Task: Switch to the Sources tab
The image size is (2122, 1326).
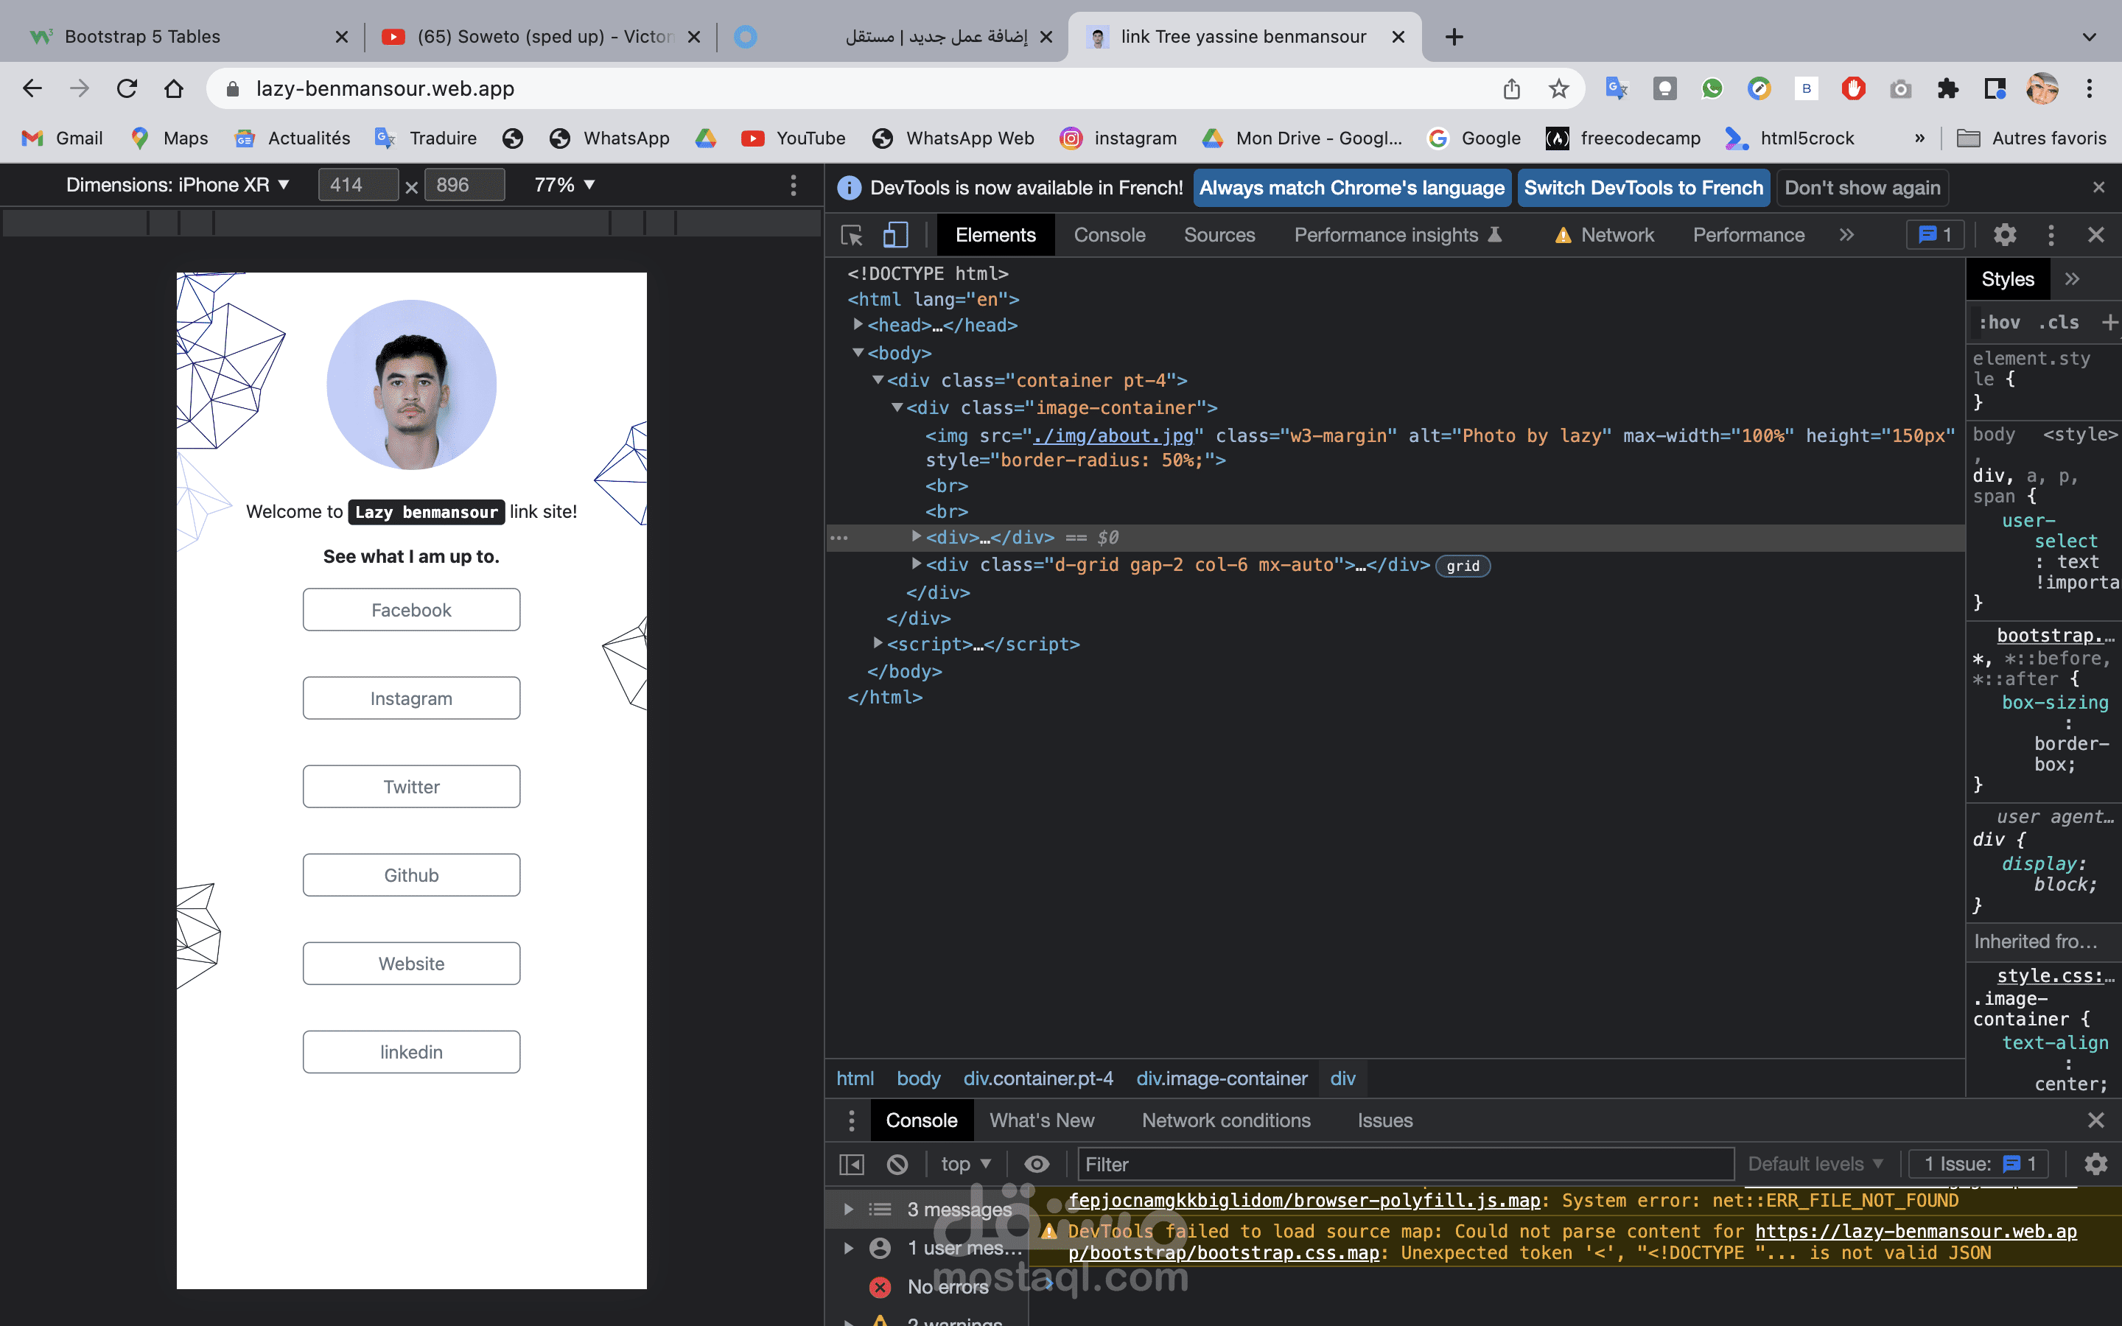Action: (x=1219, y=235)
